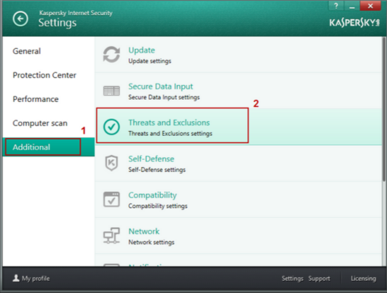Close the Kaspersky settings window
Viewport: 387px width, 293px height.
[370, 6]
